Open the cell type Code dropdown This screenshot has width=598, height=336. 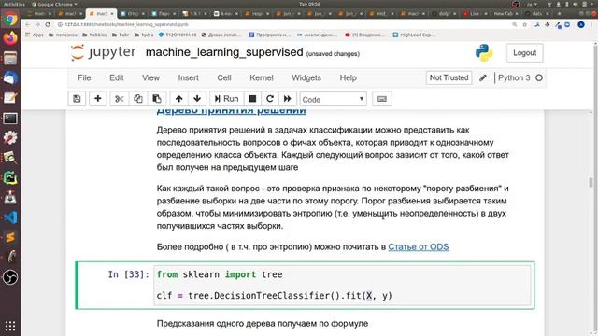click(x=334, y=100)
